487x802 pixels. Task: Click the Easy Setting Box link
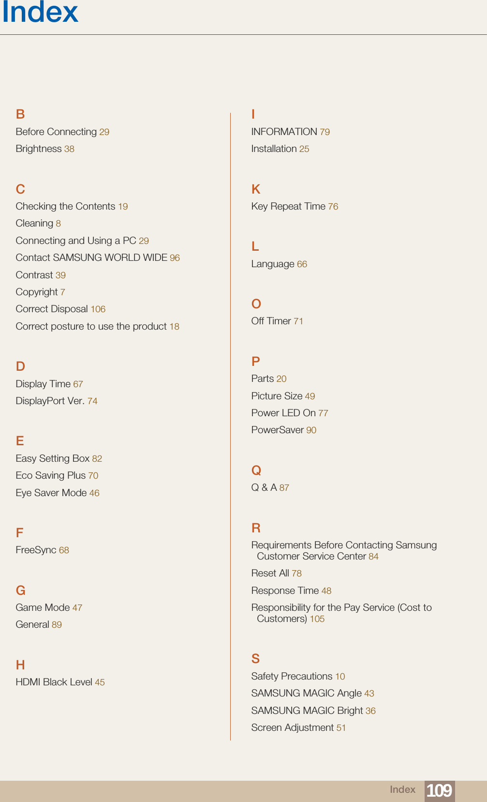(59, 459)
